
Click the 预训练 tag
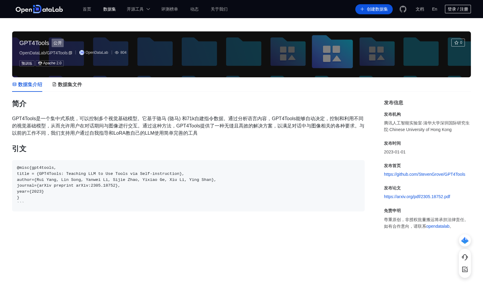27,63
